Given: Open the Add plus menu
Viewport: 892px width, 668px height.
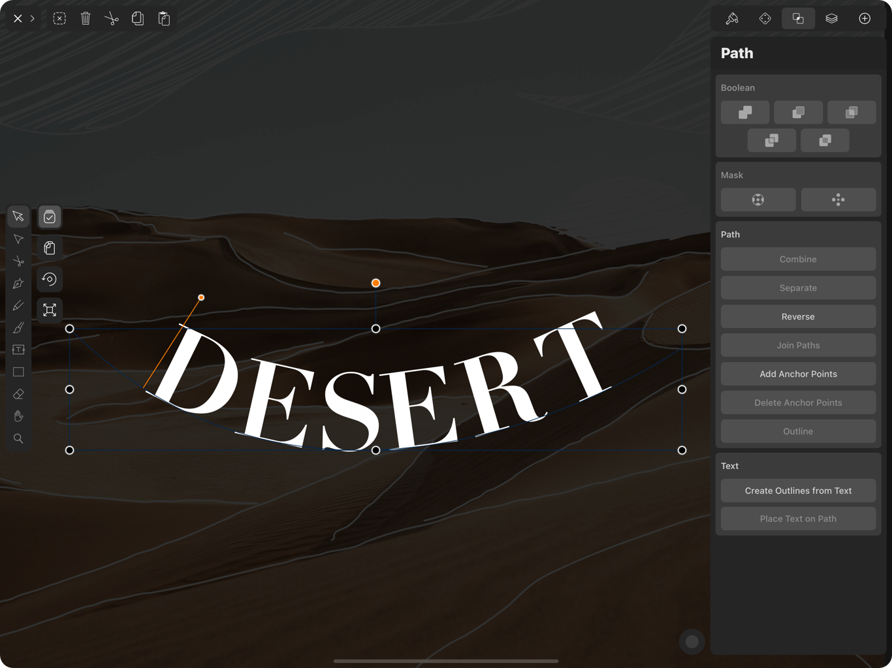Looking at the screenshot, I should (865, 18).
